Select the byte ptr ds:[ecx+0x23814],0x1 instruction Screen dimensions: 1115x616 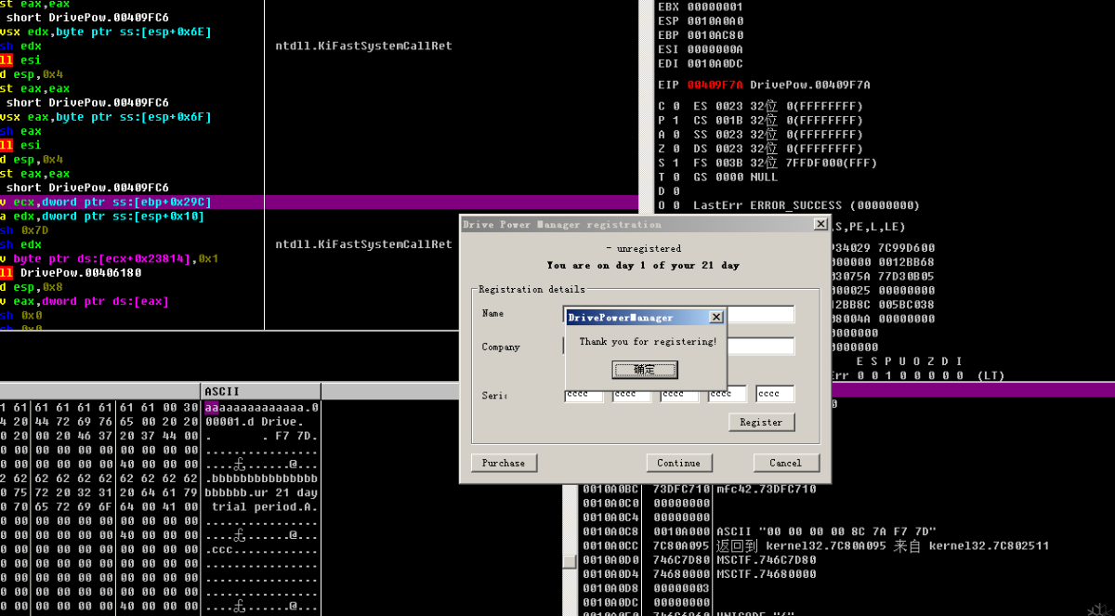(109, 258)
